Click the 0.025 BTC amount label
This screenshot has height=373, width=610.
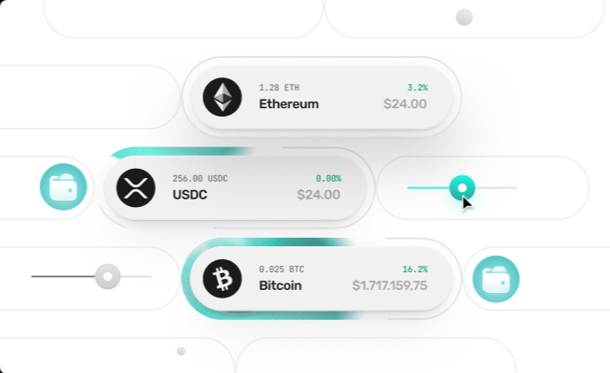click(281, 269)
